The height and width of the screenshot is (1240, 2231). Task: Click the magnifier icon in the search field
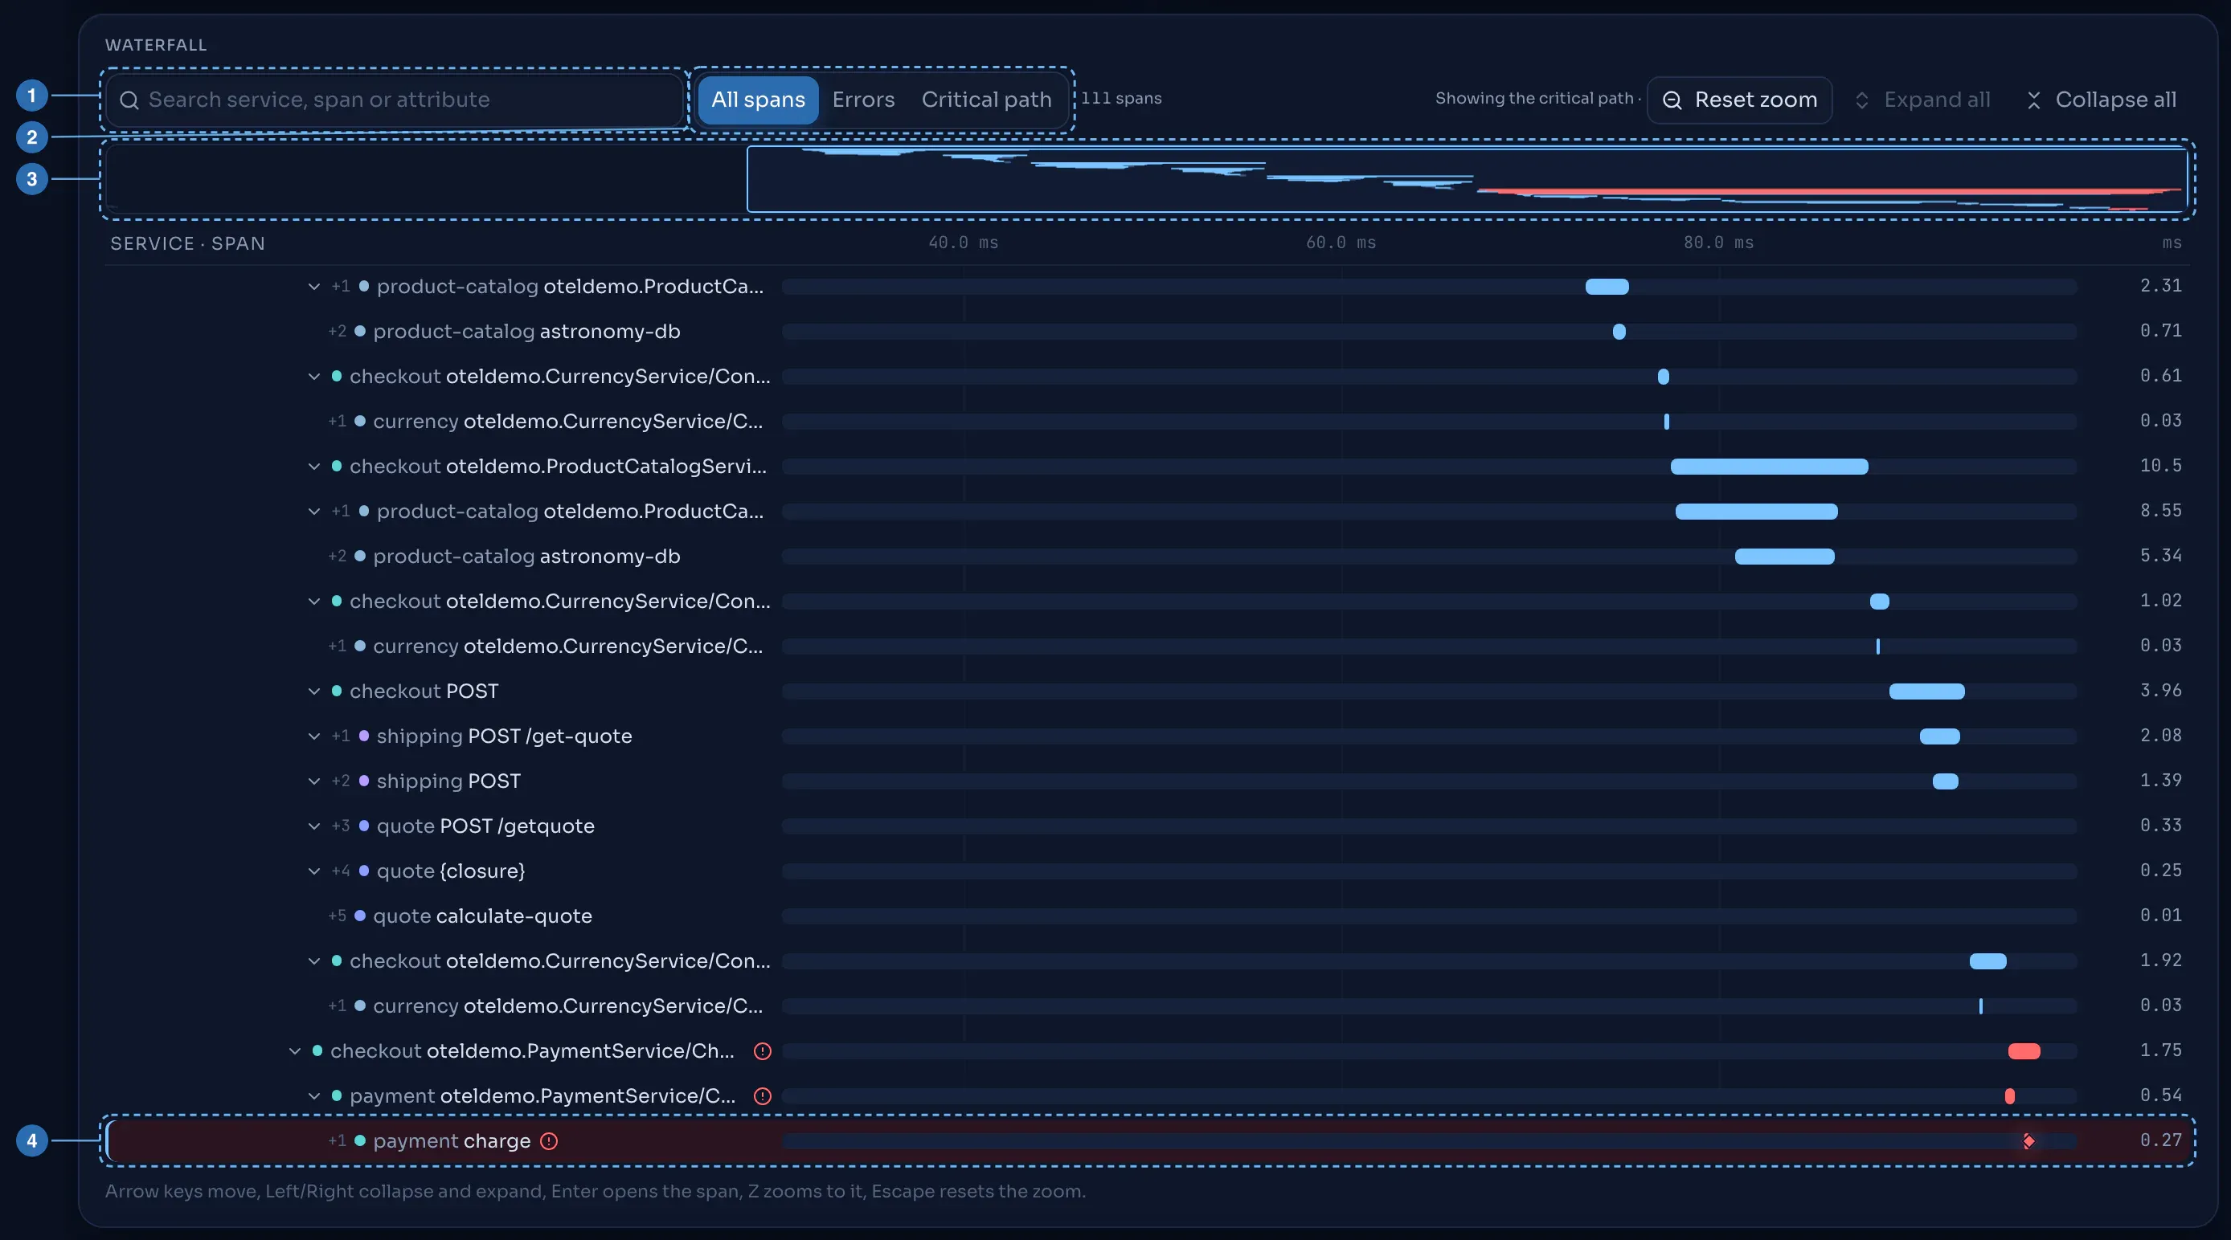[129, 100]
